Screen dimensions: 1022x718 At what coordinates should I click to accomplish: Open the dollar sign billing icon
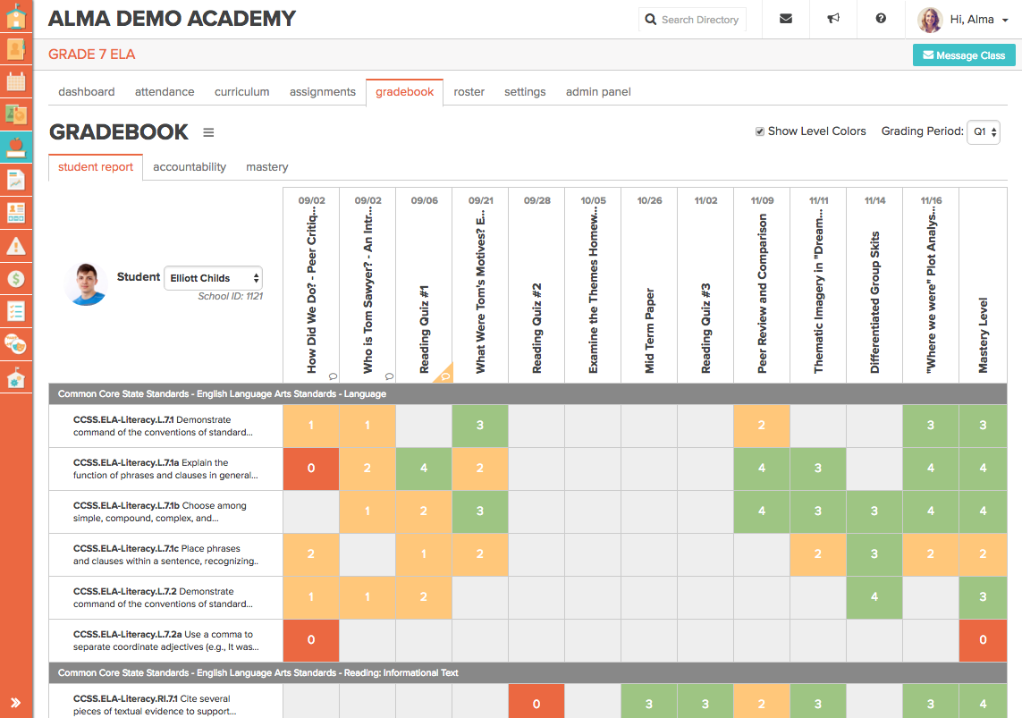point(16,279)
